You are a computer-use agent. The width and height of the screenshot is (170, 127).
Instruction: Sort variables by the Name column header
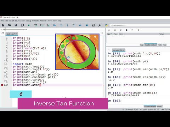point(110,34)
